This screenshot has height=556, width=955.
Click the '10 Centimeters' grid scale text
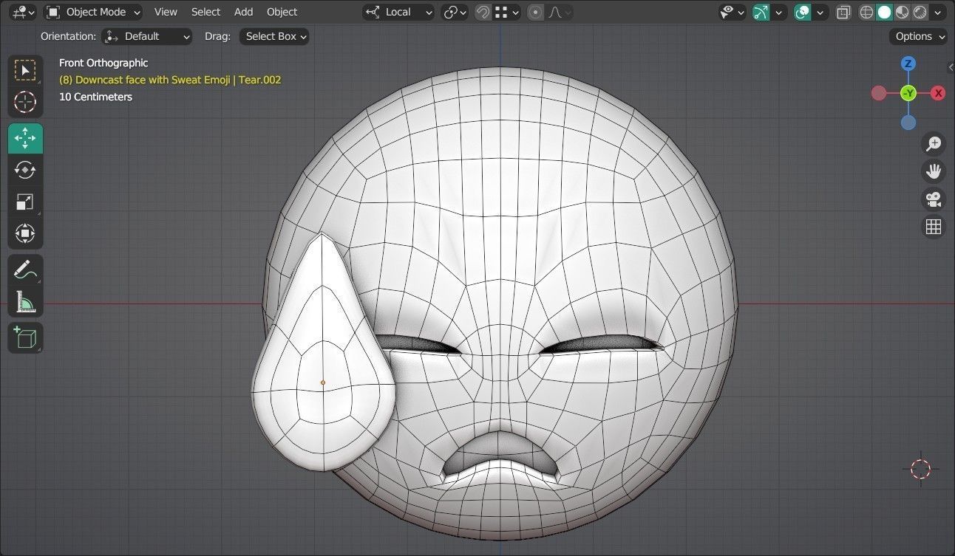95,97
